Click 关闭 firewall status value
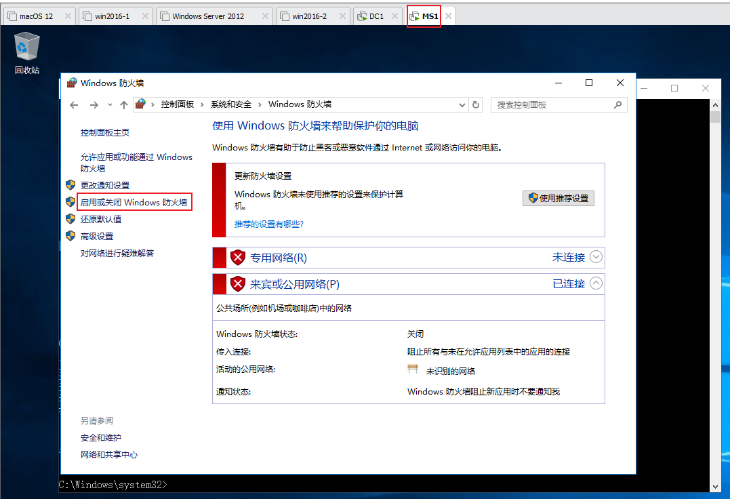The height and width of the screenshot is (499, 730). click(415, 334)
